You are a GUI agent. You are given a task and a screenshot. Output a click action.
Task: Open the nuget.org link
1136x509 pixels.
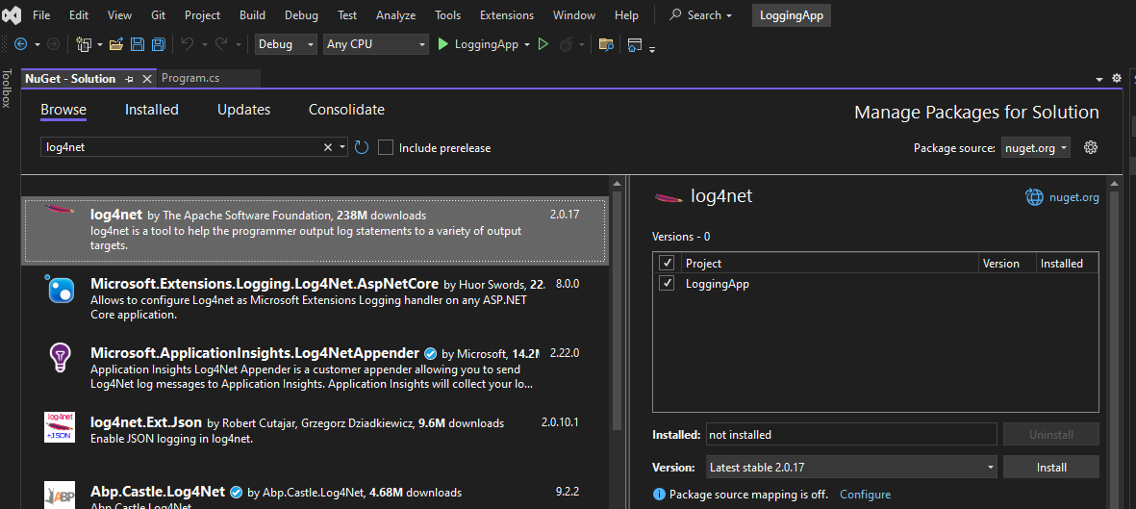tap(1073, 197)
